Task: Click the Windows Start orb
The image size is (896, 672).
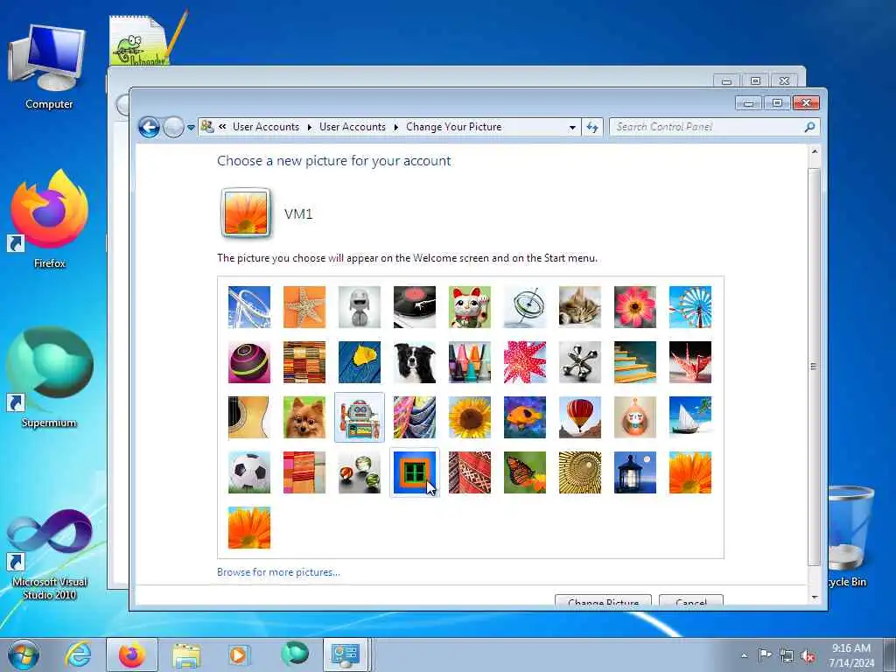Action: (x=24, y=654)
